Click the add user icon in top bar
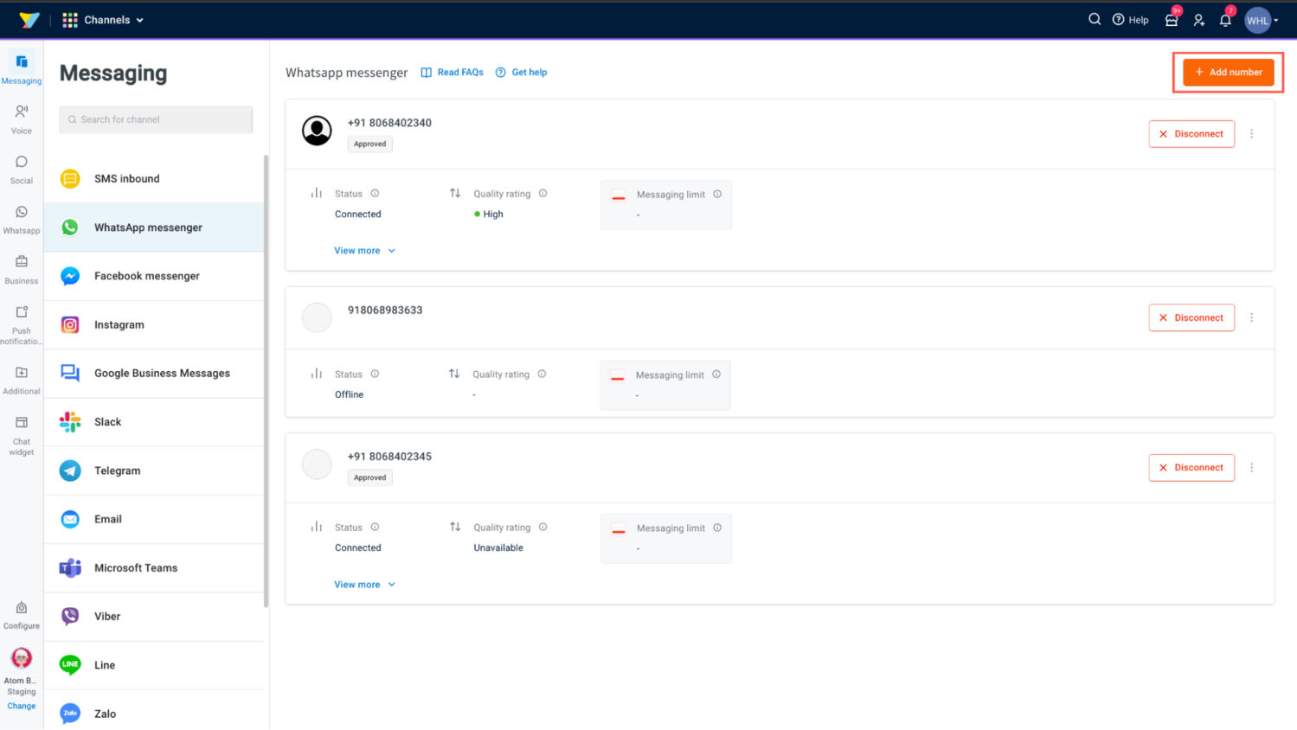1297x730 pixels. click(1199, 20)
